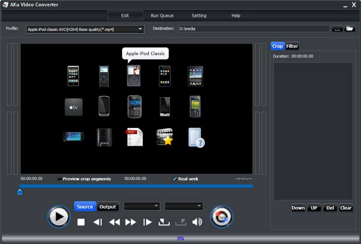The width and height of the screenshot is (361, 244).
Task: Select the Output preview tab
Action: [x=108, y=207]
